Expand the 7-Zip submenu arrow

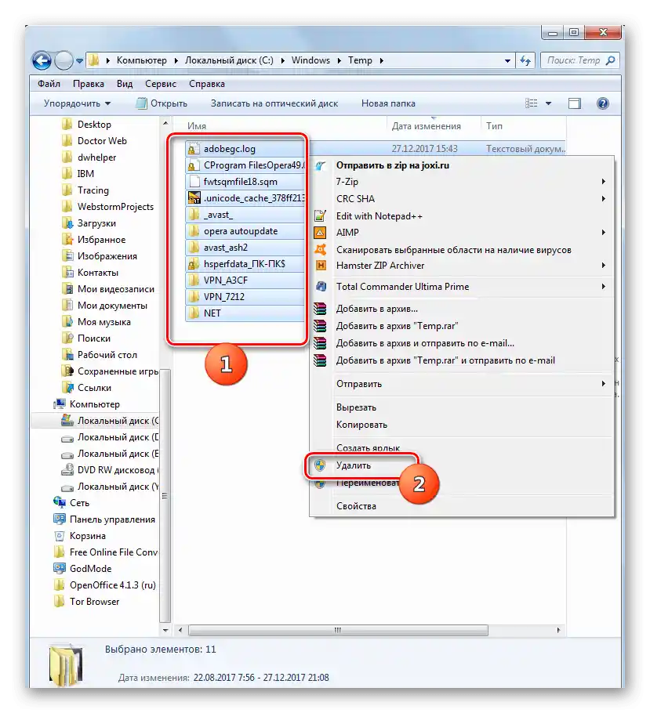pos(604,182)
